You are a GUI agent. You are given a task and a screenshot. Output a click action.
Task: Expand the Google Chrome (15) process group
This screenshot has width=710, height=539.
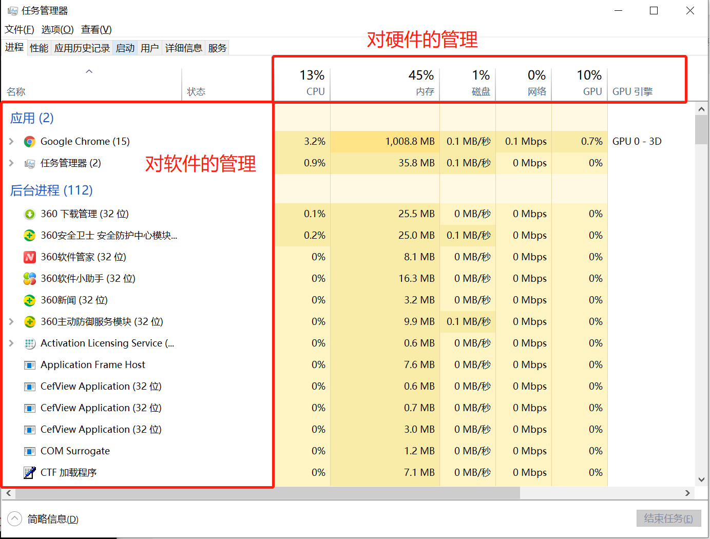pyautogui.click(x=11, y=141)
